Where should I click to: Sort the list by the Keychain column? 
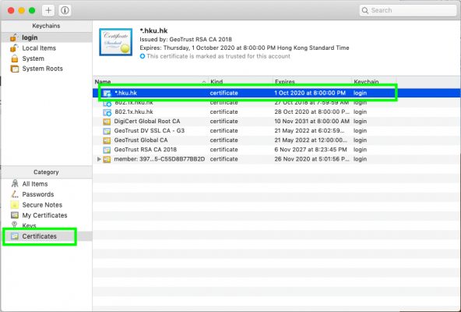pyautogui.click(x=374, y=81)
